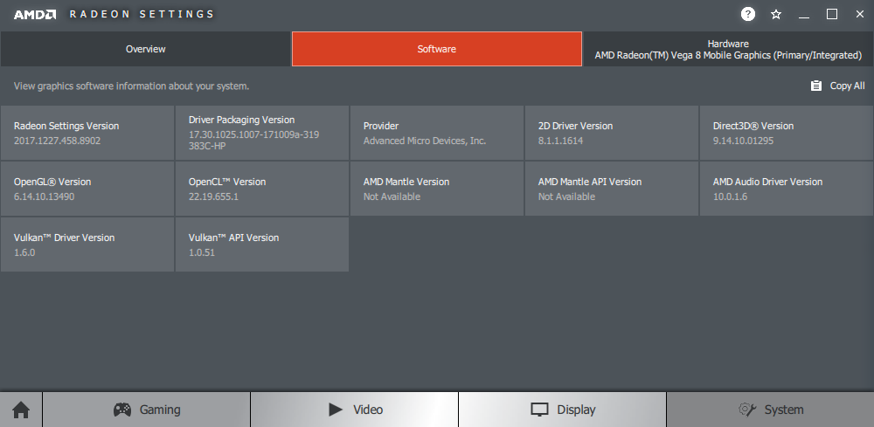Open the Gaming section
874x427 pixels.
147,410
